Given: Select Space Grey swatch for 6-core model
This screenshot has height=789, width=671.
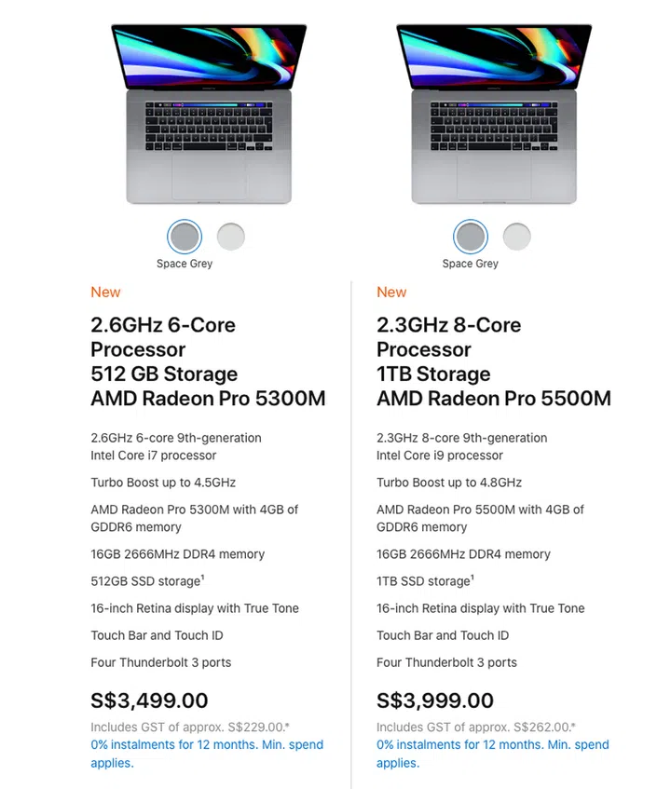Looking at the screenshot, I should coord(185,237).
